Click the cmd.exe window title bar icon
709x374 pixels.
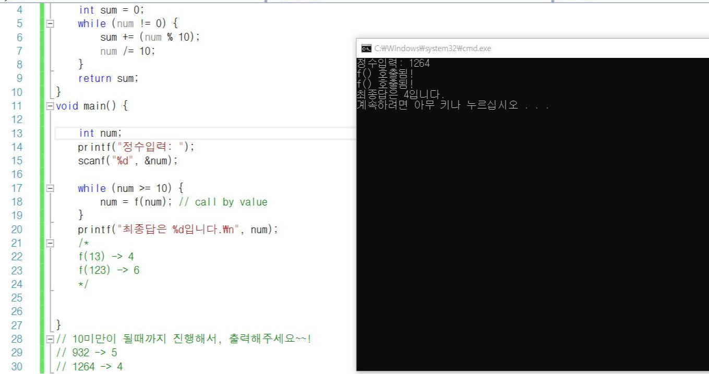coord(366,49)
